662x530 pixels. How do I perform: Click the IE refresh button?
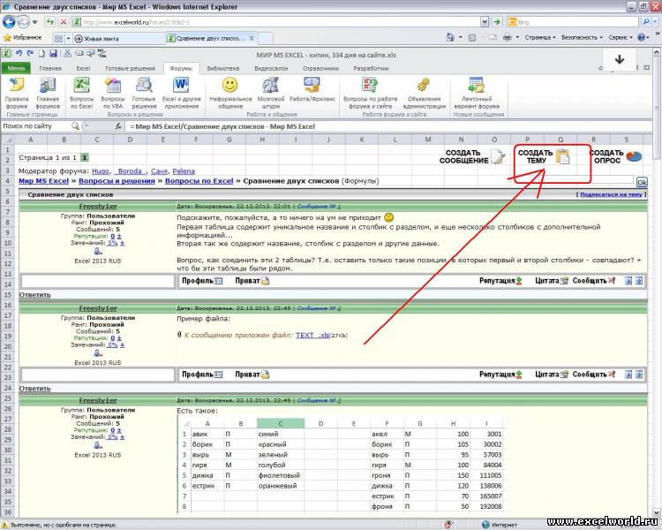pyautogui.click(x=49, y=21)
